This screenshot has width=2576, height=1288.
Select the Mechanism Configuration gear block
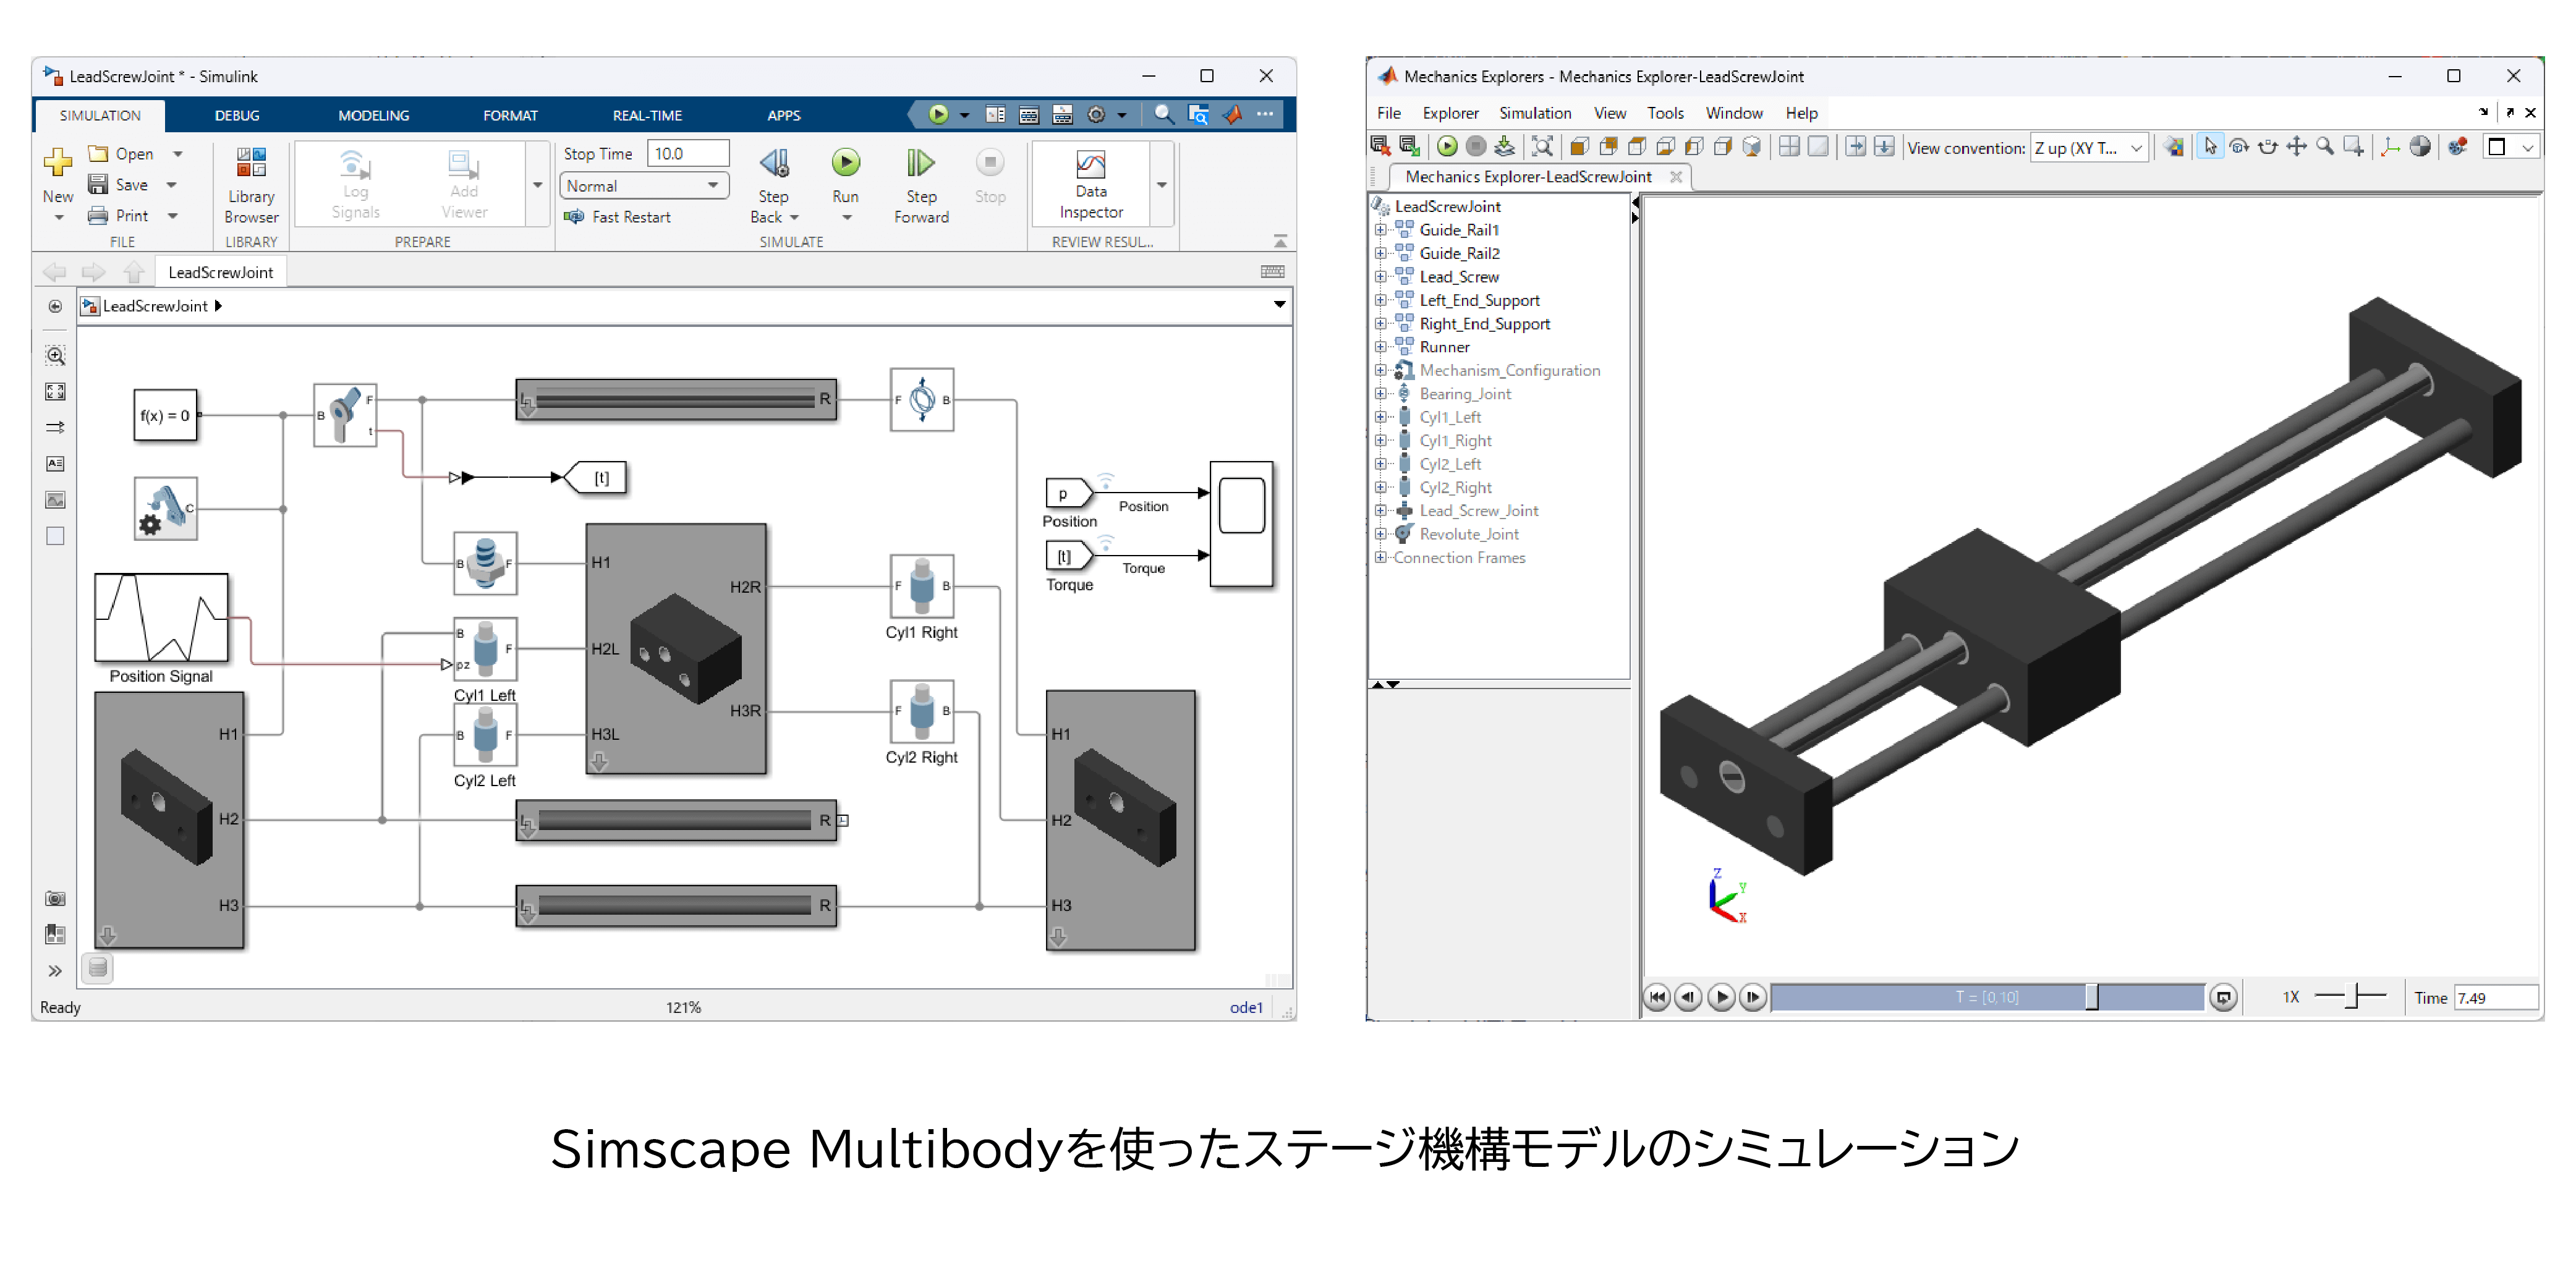point(165,509)
